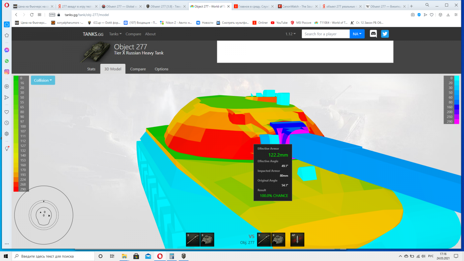
Task: Open the Compare link in navbar
Action: 133,34
